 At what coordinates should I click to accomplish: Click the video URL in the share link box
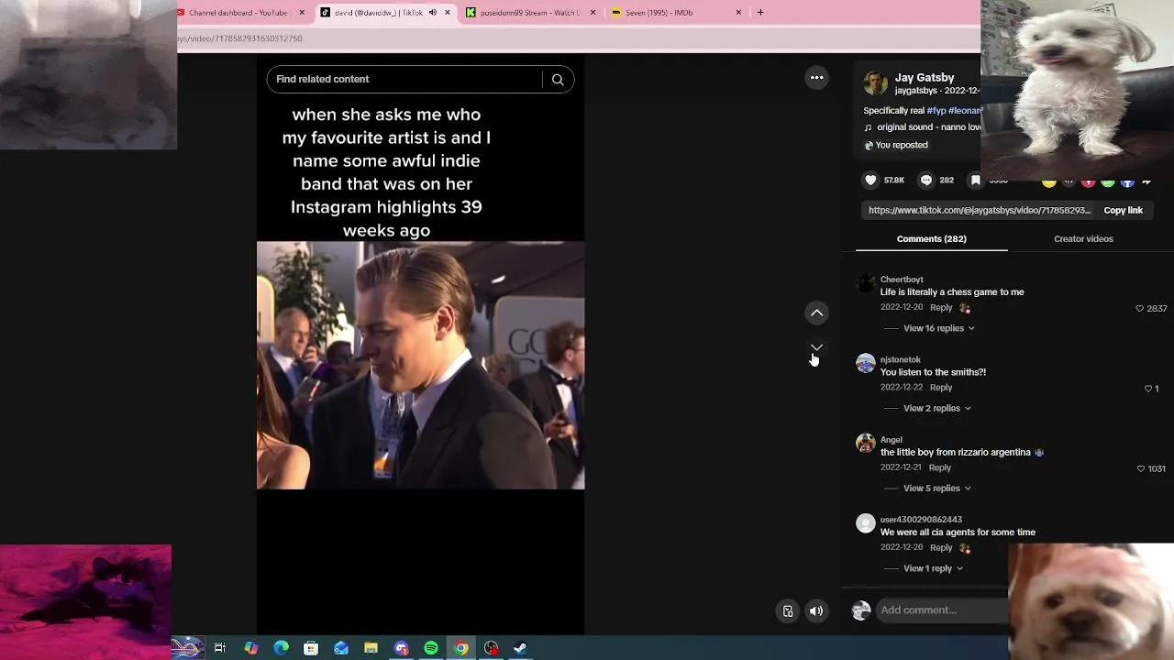click(x=980, y=211)
